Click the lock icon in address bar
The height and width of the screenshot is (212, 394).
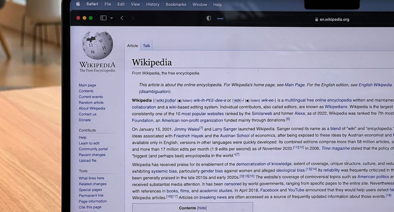[x=317, y=19]
